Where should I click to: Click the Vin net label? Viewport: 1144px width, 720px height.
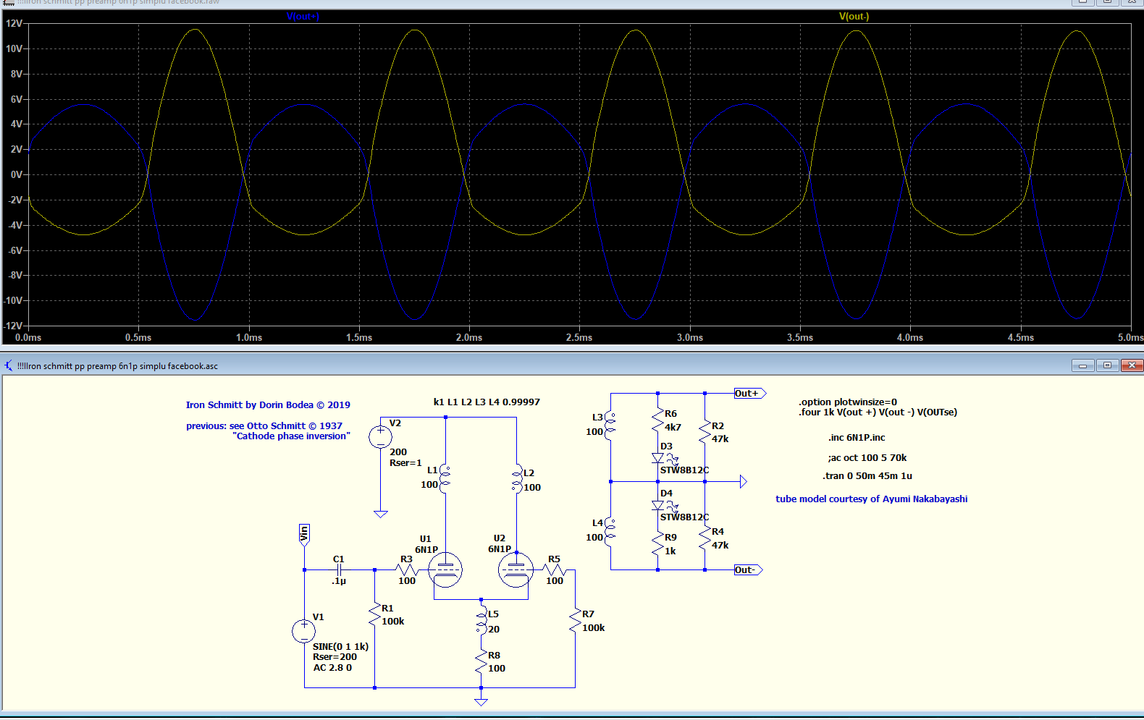click(304, 535)
